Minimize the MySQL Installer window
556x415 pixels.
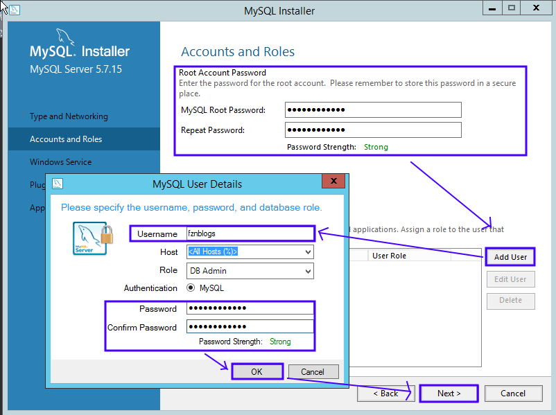492,8
